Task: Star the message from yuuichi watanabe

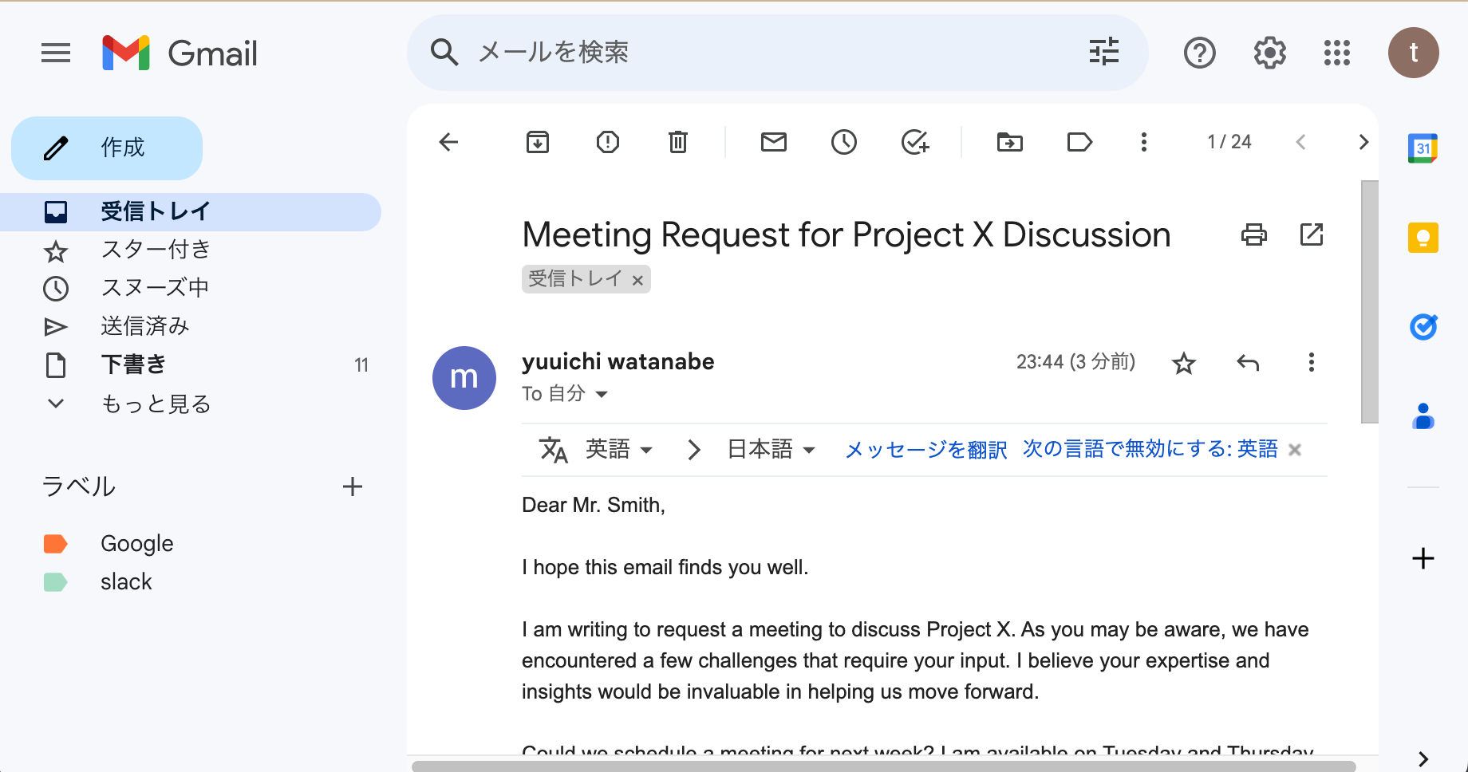Action: (1184, 364)
